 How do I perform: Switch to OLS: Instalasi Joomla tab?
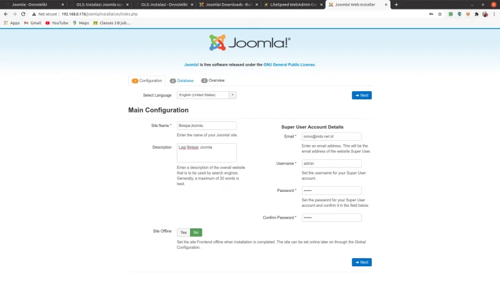99,4
